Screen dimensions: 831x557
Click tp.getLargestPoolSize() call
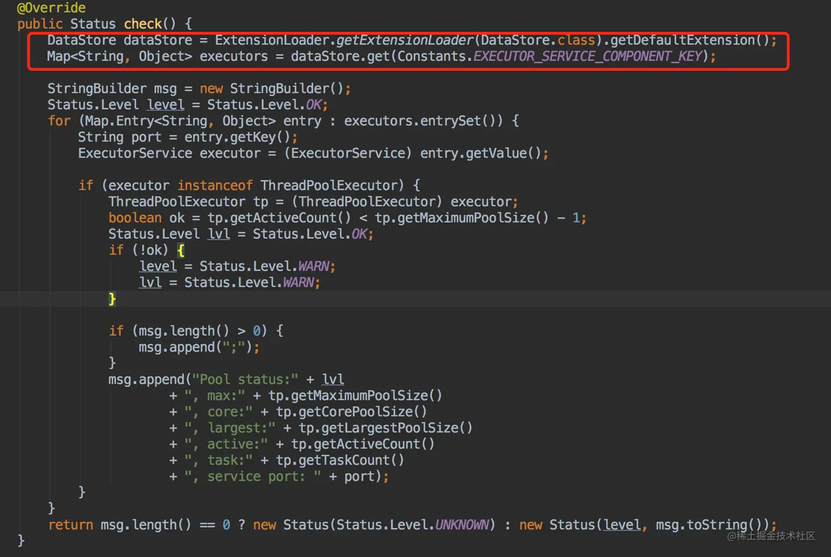(x=385, y=428)
